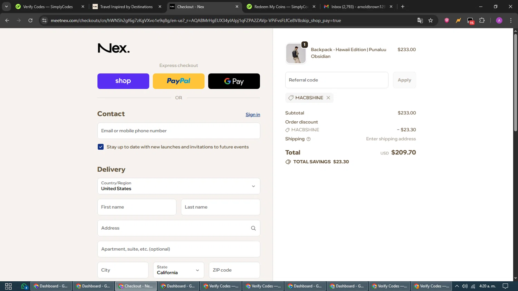The width and height of the screenshot is (518, 291).
Task: Close the Checkout - Nex tab
Action: (x=237, y=7)
